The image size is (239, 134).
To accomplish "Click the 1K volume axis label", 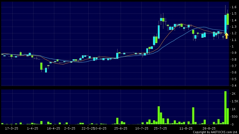I will [x=234, y=109].
